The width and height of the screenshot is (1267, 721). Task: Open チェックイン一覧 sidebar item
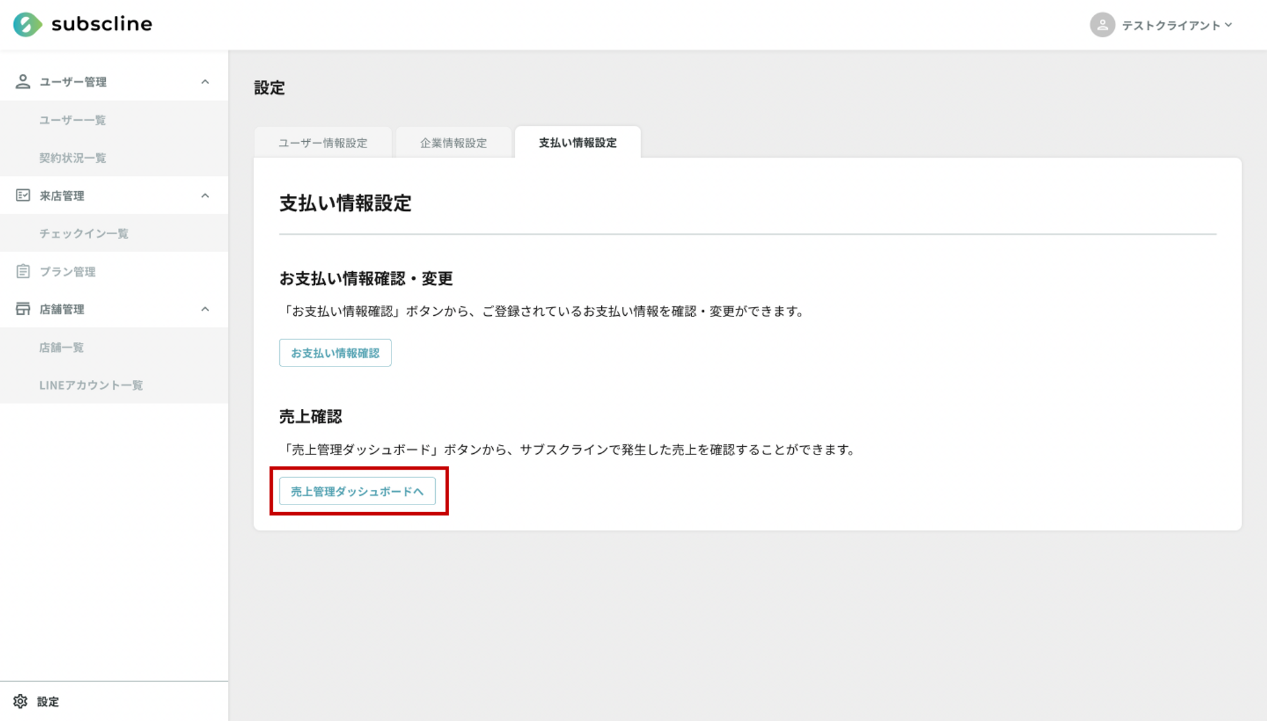pos(84,234)
